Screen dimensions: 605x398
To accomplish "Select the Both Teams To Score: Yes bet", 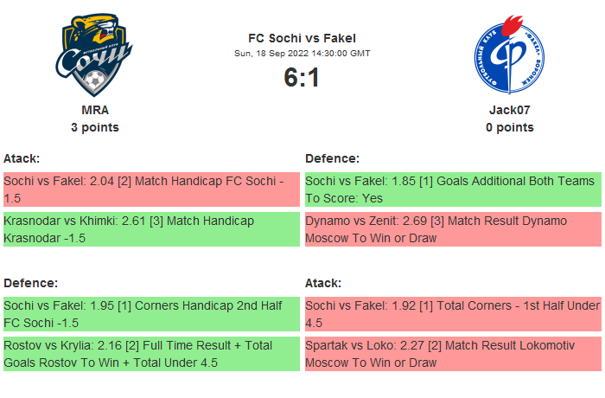I will click(x=453, y=189).
